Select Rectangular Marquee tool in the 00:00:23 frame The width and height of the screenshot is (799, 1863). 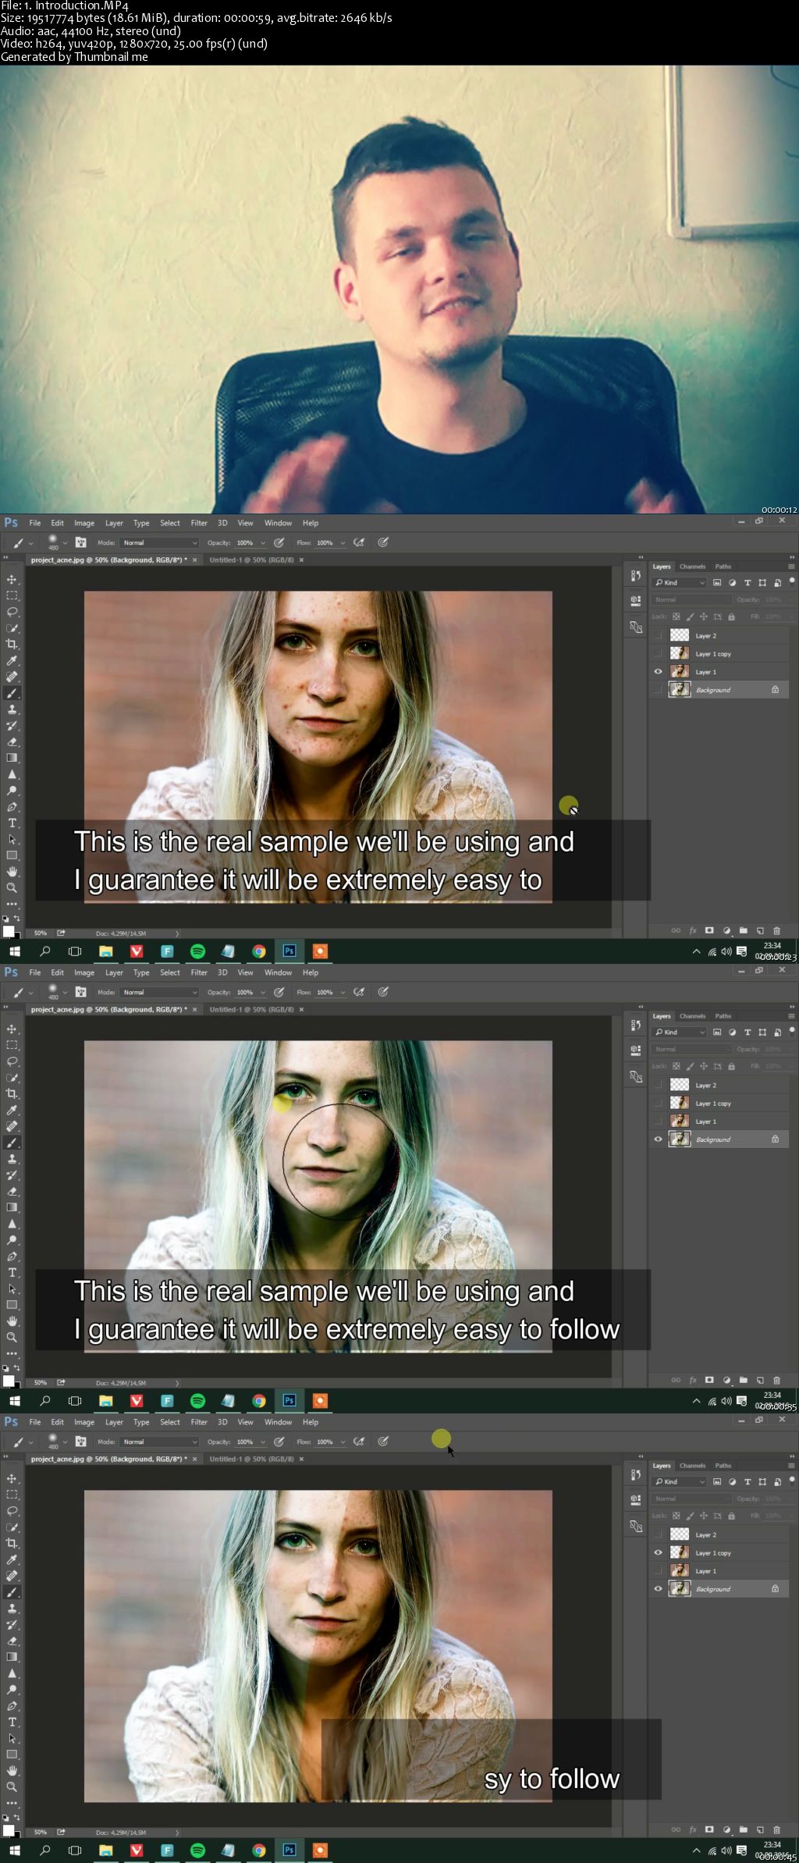pyautogui.click(x=12, y=596)
